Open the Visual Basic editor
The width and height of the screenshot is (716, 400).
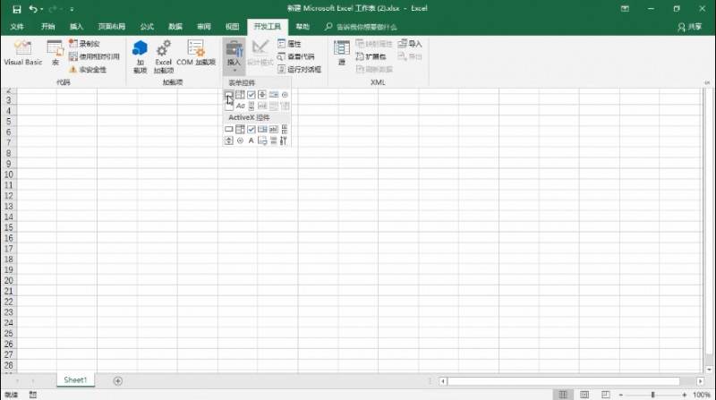tap(23, 53)
